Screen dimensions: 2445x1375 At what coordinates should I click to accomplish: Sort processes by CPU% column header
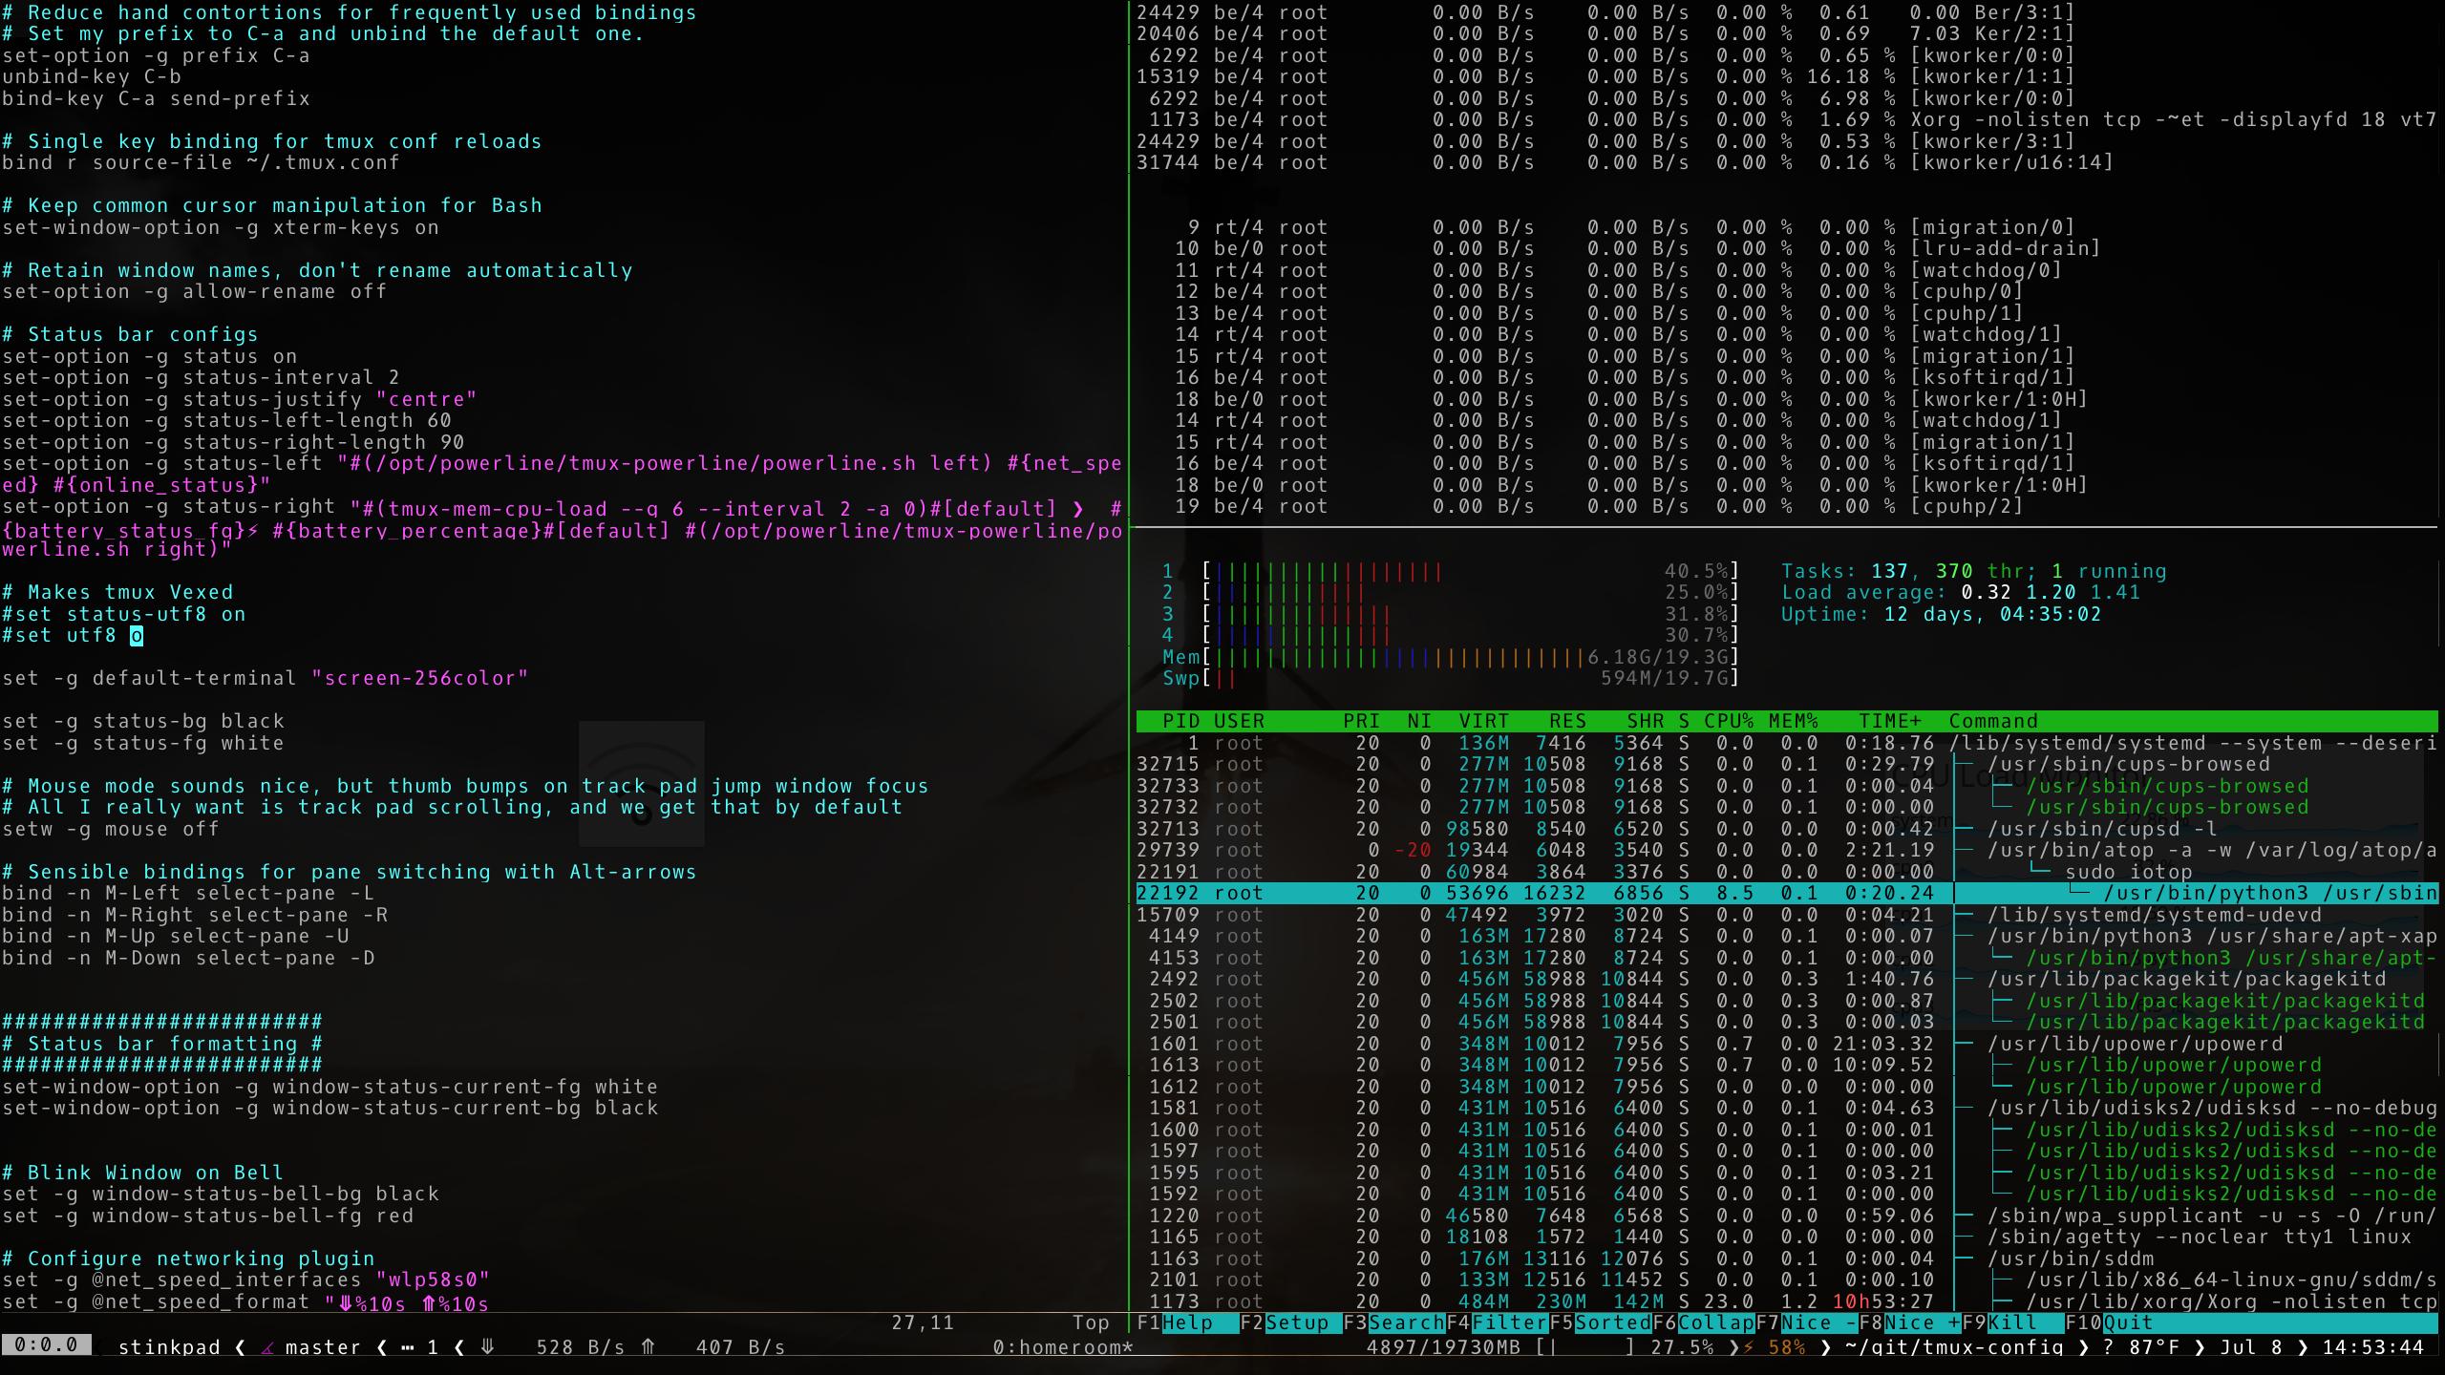(x=1728, y=722)
